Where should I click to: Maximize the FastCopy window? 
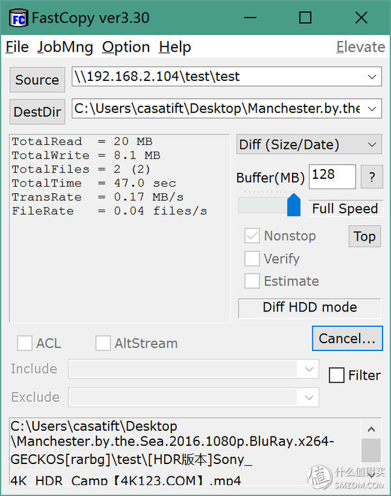[x=305, y=18]
